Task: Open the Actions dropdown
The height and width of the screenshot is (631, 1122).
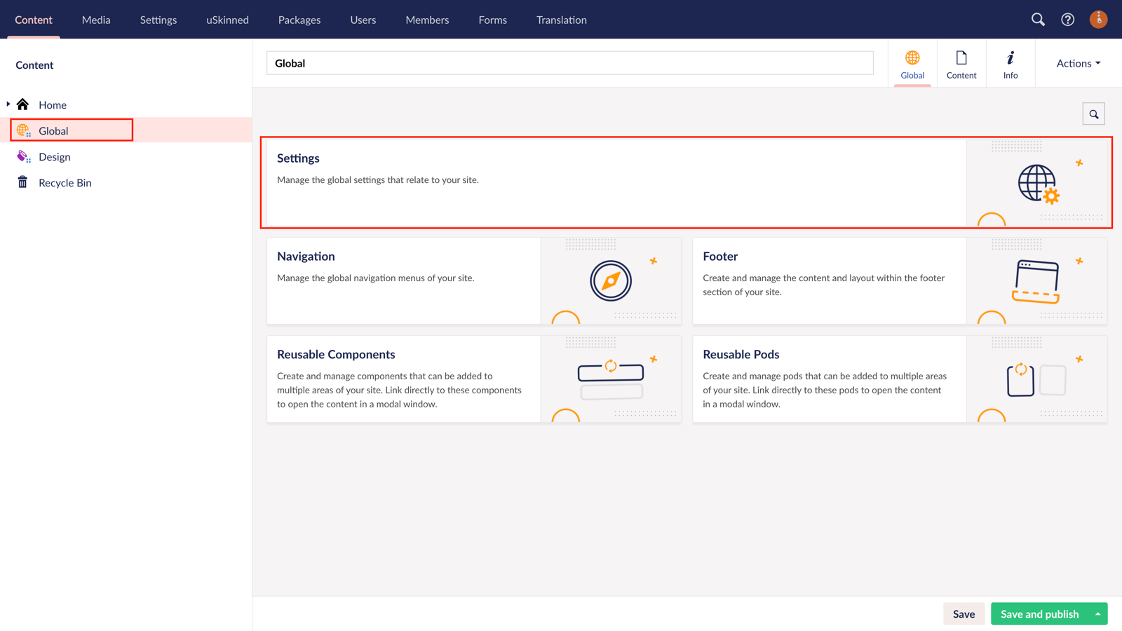Action: click(x=1076, y=62)
